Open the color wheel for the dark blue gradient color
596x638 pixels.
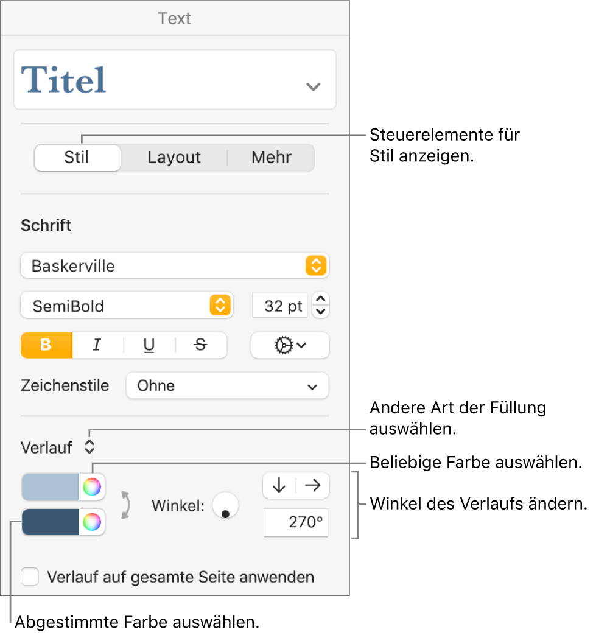point(91,522)
